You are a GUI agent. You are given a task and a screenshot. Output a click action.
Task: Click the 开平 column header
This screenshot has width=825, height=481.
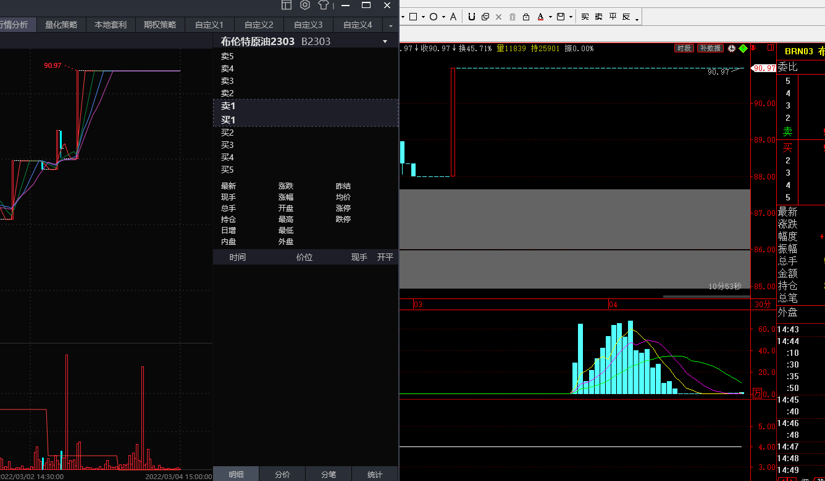click(x=385, y=257)
